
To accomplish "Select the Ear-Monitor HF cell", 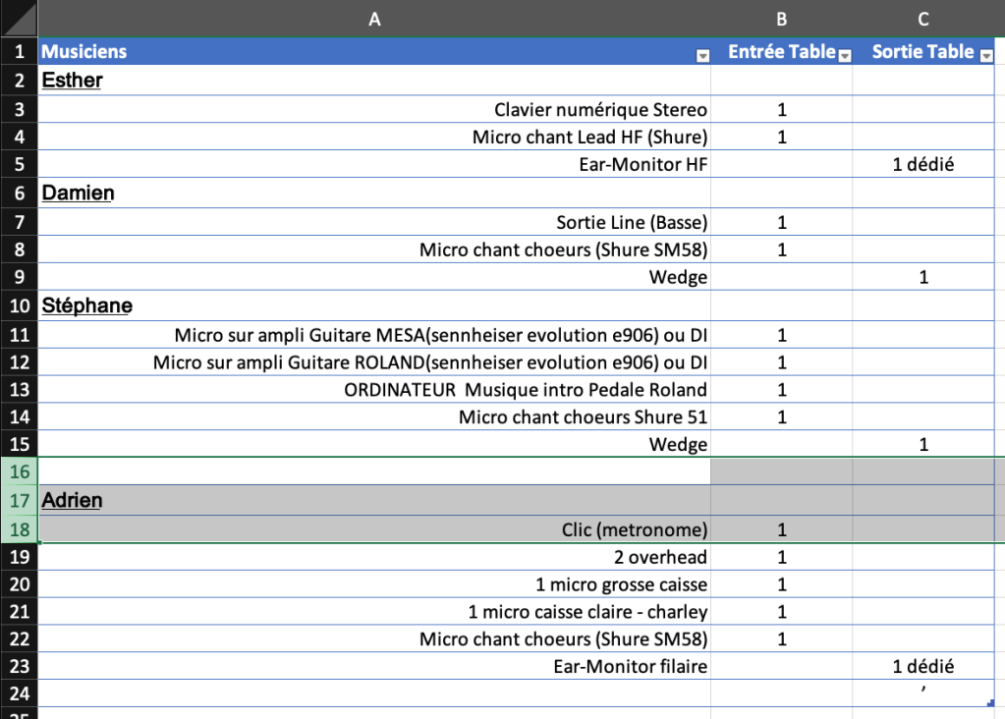I will click(x=642, y=165).
